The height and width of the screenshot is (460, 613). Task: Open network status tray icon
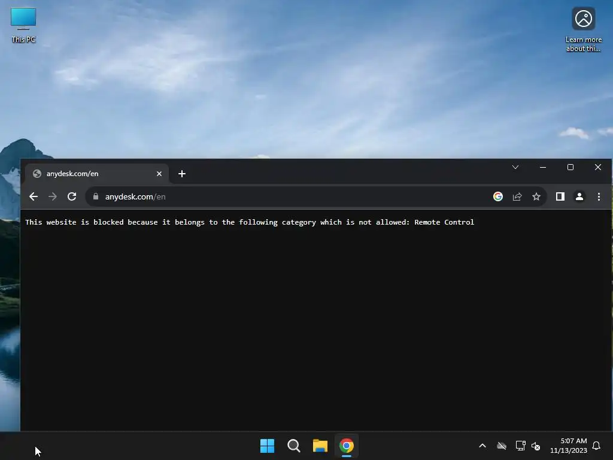[520, 446]
